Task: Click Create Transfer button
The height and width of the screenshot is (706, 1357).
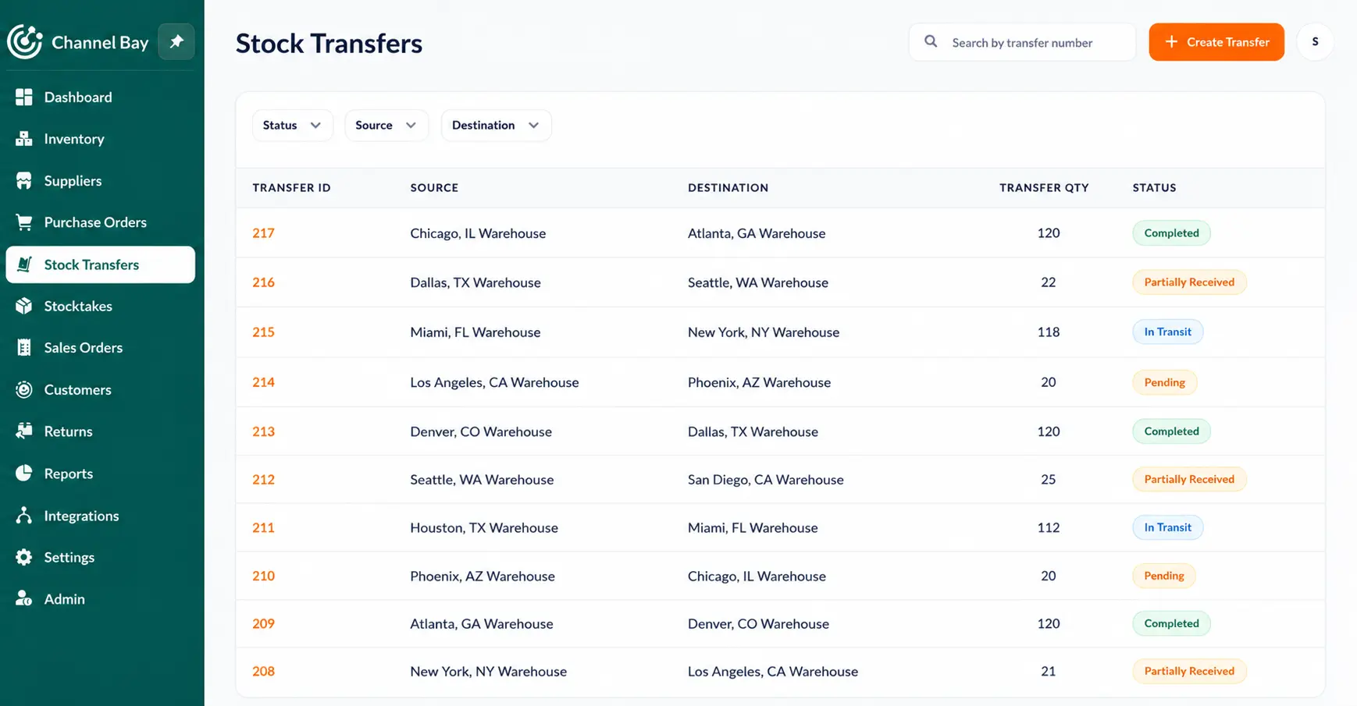Action: [x=1216, y=42]
